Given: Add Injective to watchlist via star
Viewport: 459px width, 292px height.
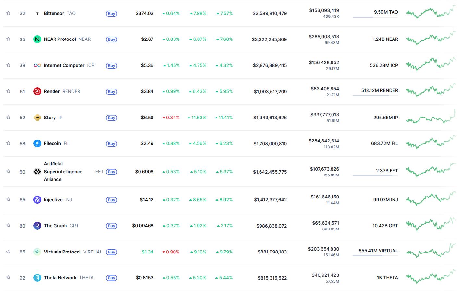Looking at the screenshot, I should (8, 199).
